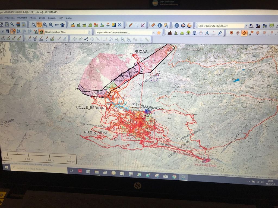Toggle the highlighted hill shading button
The image size is (278, 208).
[41, 32]
